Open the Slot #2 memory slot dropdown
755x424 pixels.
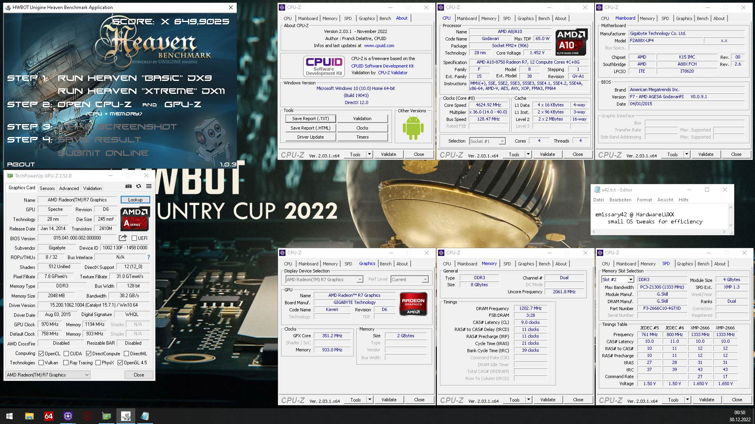(618, 280)
